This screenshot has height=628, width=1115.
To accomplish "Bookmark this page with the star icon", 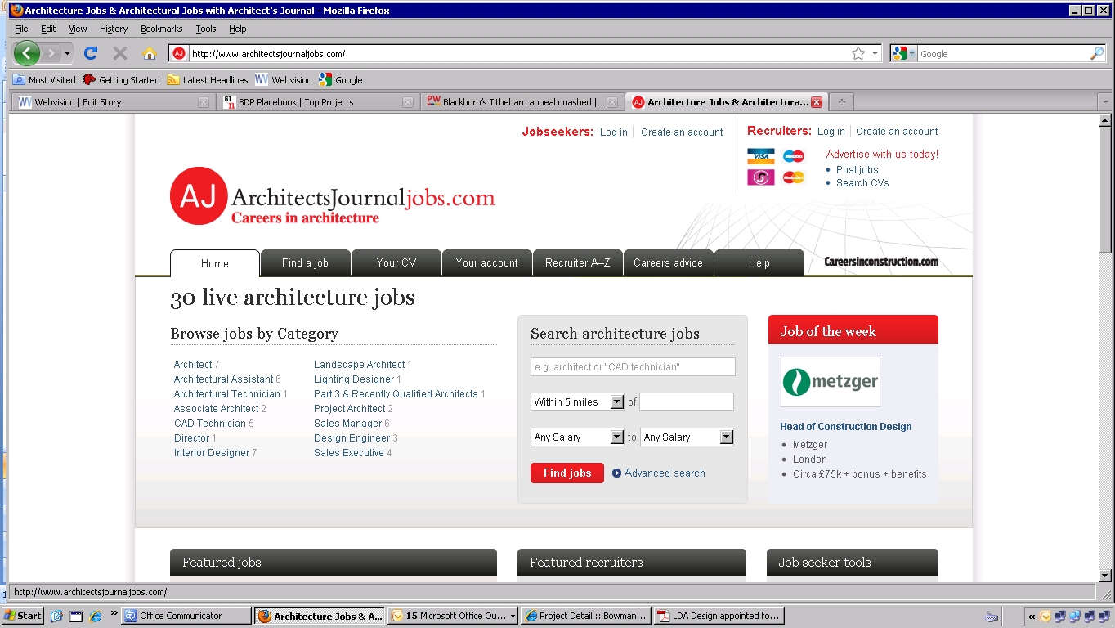I will point(858,53).
